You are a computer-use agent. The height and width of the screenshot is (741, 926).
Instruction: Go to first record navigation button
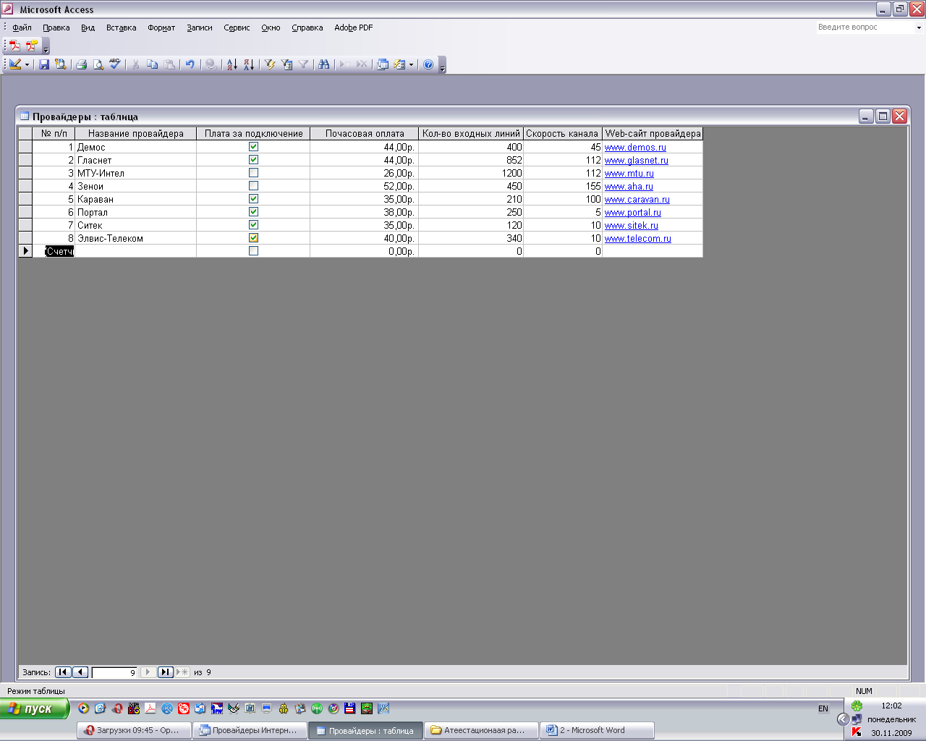(x=63, y=672)
